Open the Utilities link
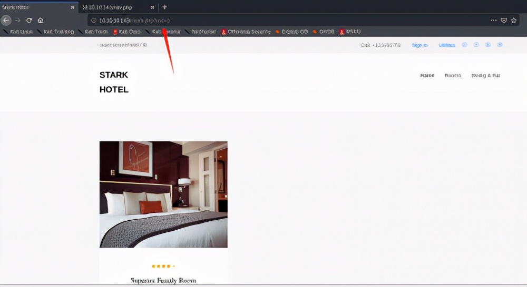527x287 pixels. [x=447, y=45]
